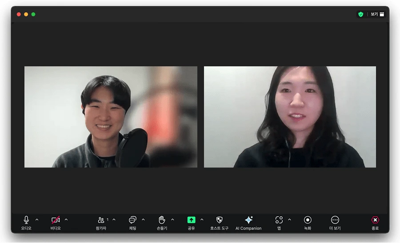Raise hand with the 손들기 icon

coord(162,220)
